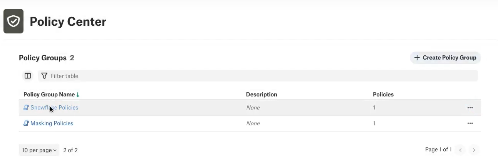Click the Description column header

click(x=262, y=95)
